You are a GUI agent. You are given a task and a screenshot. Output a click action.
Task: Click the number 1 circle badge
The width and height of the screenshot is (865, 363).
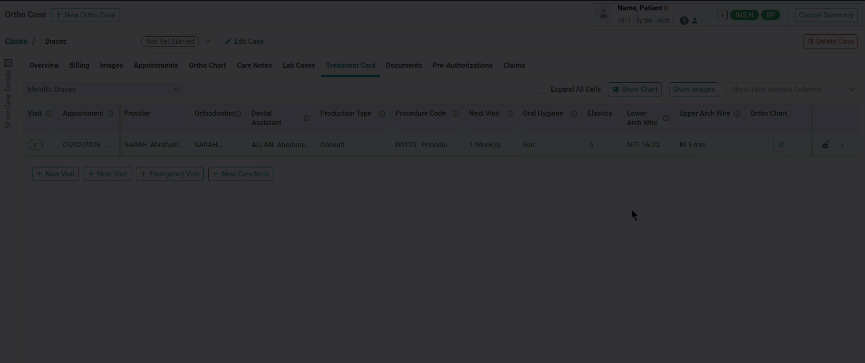click(684, 21)
